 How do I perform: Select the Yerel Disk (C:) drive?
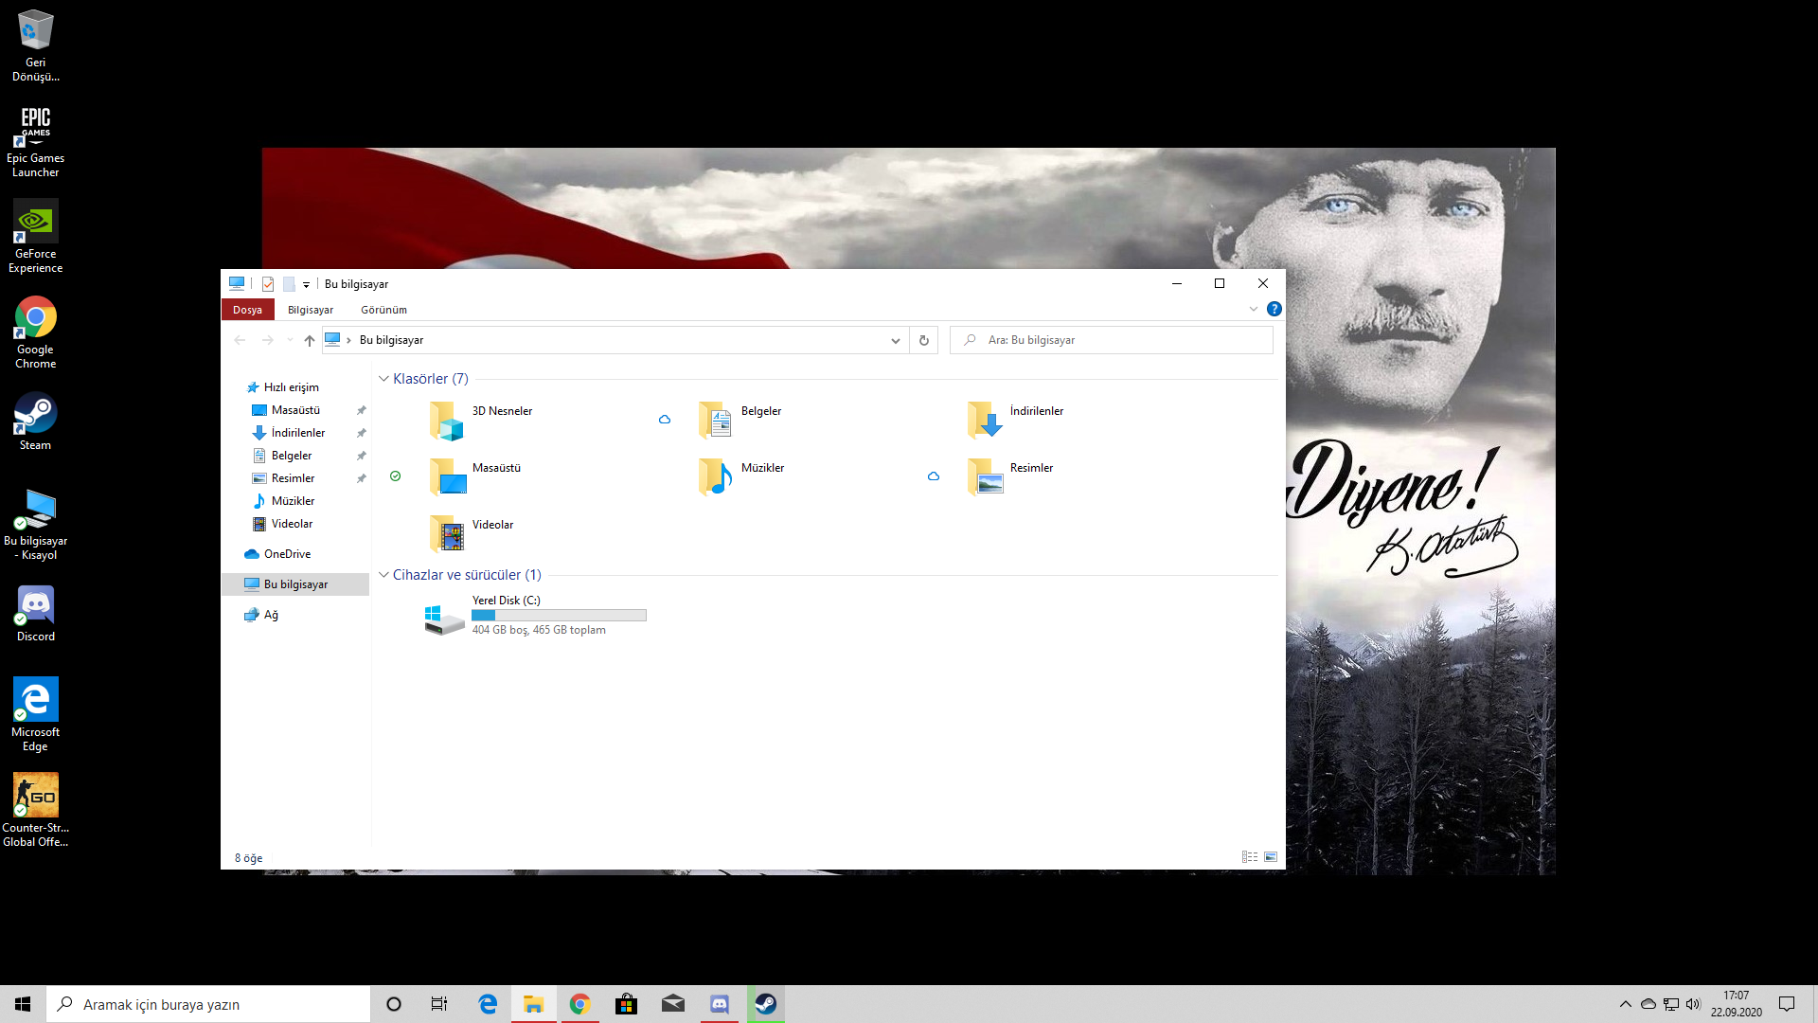click(536, 615)
